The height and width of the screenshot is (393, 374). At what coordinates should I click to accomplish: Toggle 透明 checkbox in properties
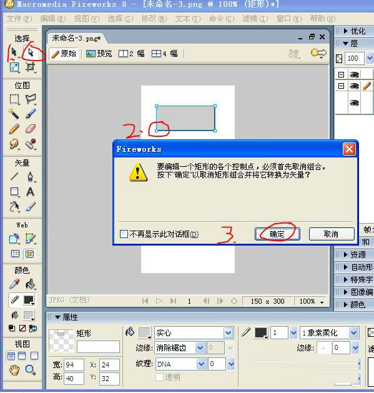[x=159, y=377]
